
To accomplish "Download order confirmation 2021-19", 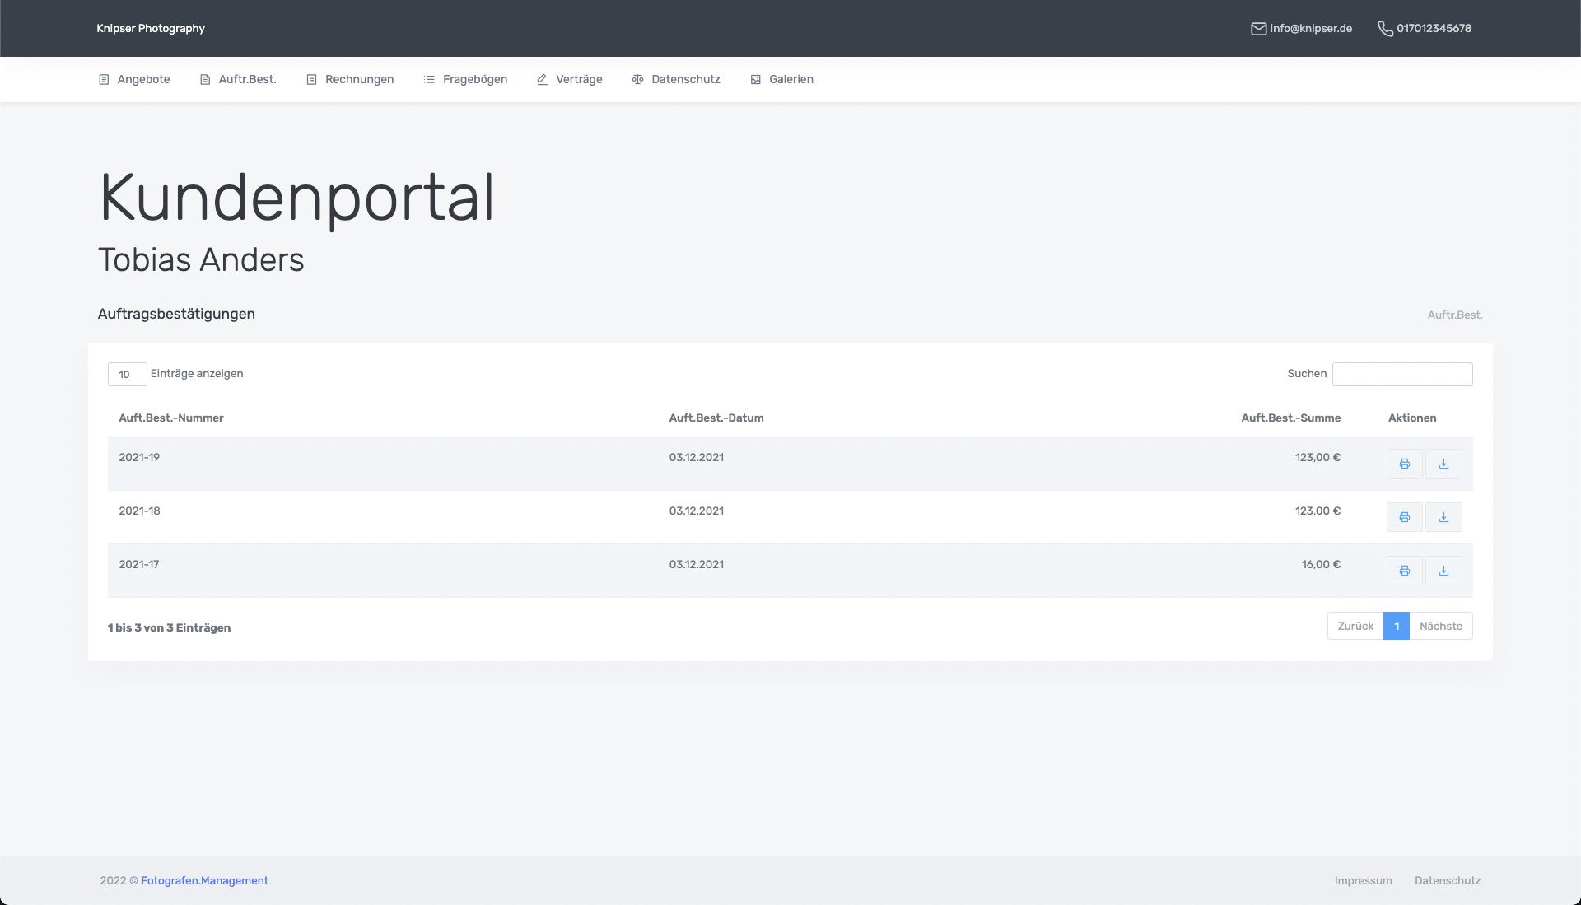I will 1443,464.
